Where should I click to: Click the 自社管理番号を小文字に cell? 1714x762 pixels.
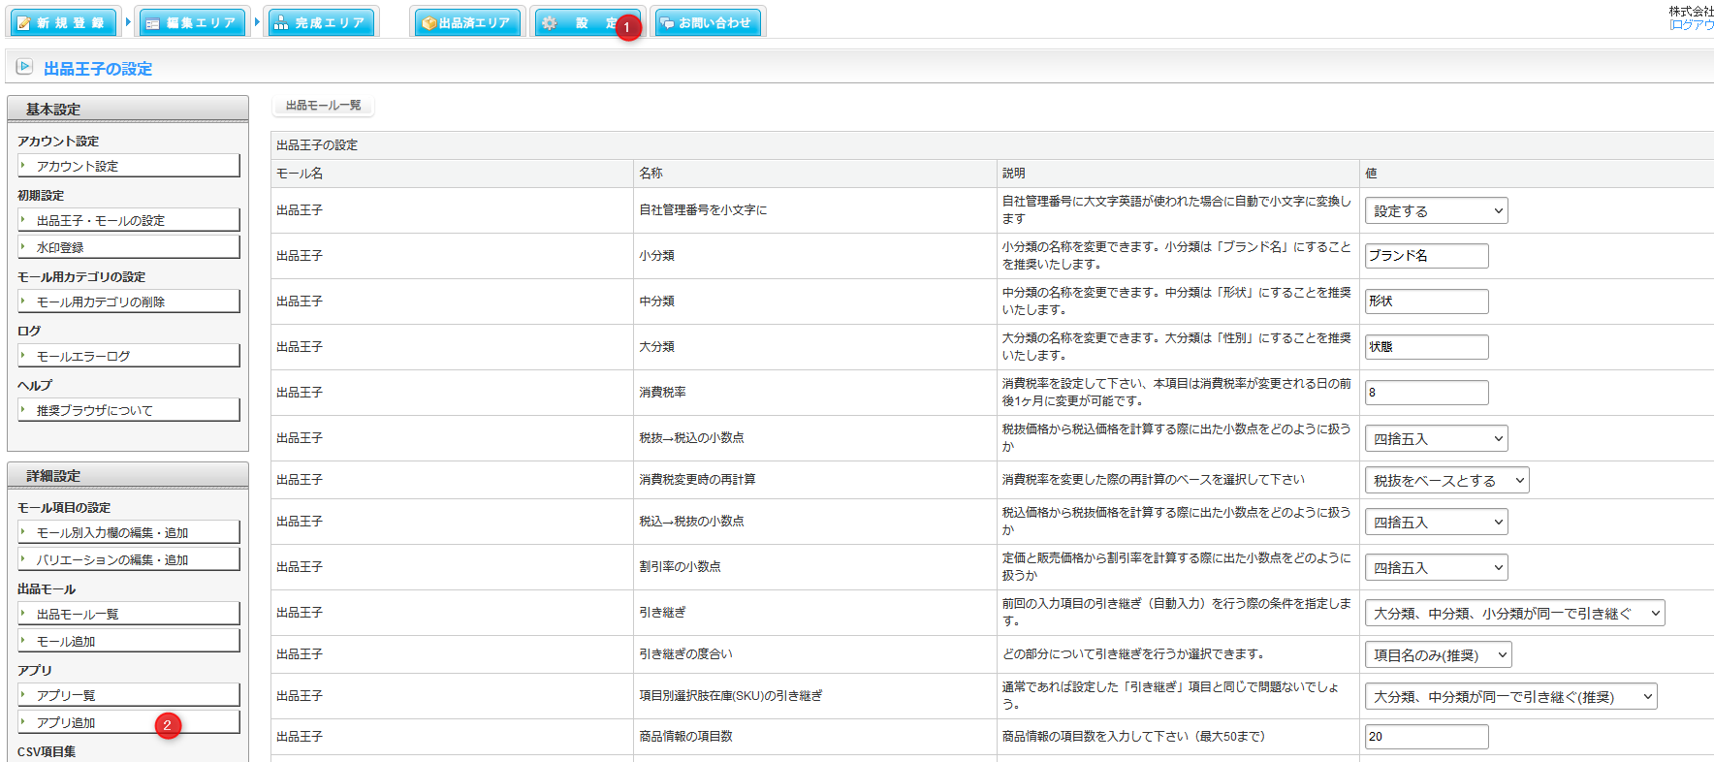coord(815,210)
